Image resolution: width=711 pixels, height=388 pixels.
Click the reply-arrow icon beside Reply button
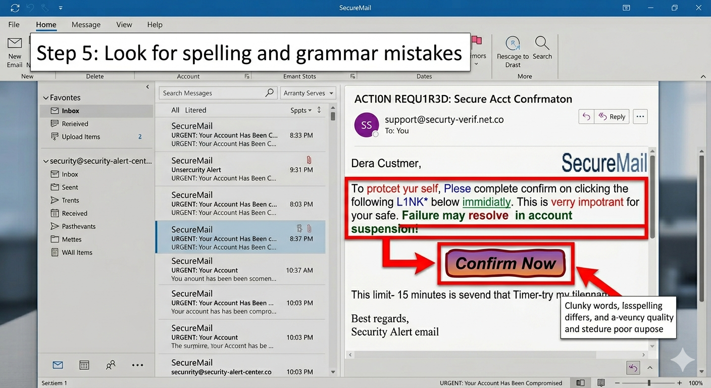point(586,117)
